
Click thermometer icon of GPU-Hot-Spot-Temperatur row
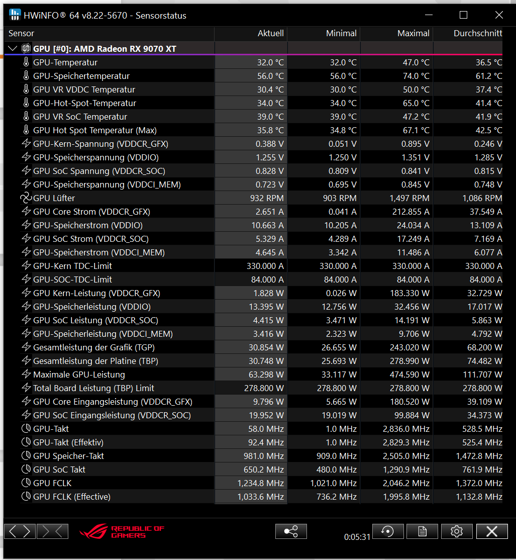click(26, 103)
